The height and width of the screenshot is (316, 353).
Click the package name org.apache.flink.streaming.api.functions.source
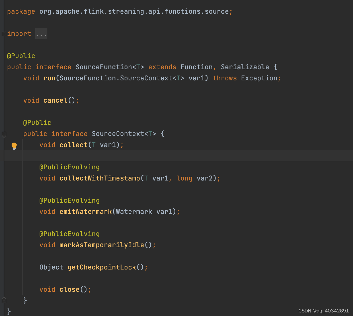(x=134, y=12)
